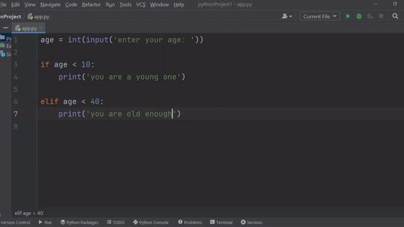Screen dimensions: 404x227
Task: Open the Window menu
Action: [x=159, y=4]
